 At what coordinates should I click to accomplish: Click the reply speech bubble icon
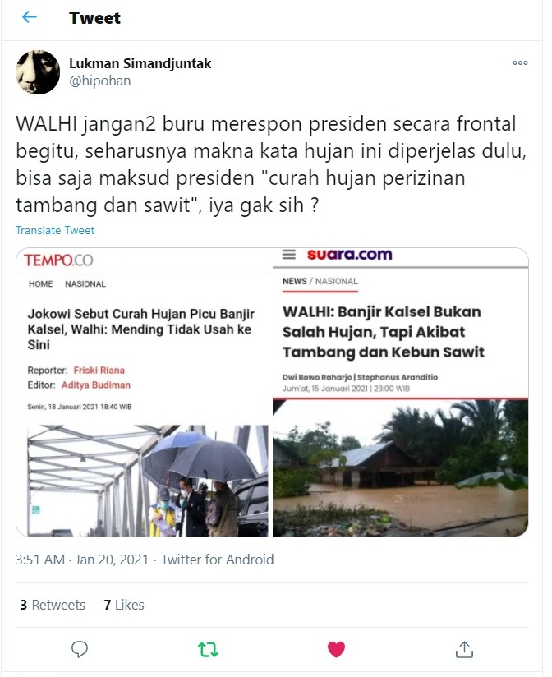tap(80, 649)
